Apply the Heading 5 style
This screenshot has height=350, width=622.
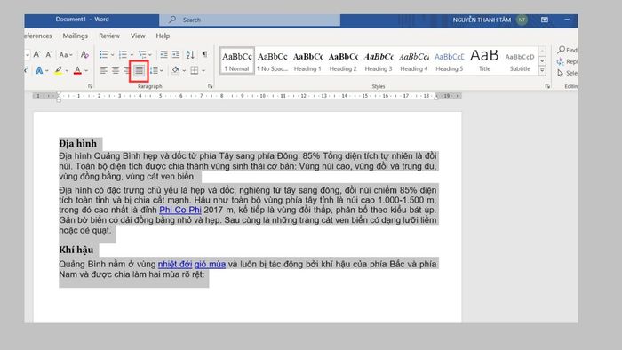pyautogui.click(x=449, y=61)
